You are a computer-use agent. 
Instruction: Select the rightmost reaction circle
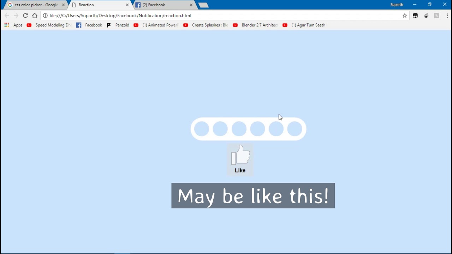point(295,129)
